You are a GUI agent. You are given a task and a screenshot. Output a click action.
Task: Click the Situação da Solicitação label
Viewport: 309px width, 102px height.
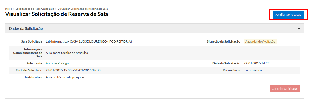pos(223,41)
